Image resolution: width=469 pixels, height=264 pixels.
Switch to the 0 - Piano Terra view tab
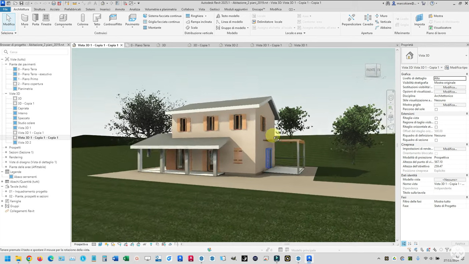coord(140,45)
